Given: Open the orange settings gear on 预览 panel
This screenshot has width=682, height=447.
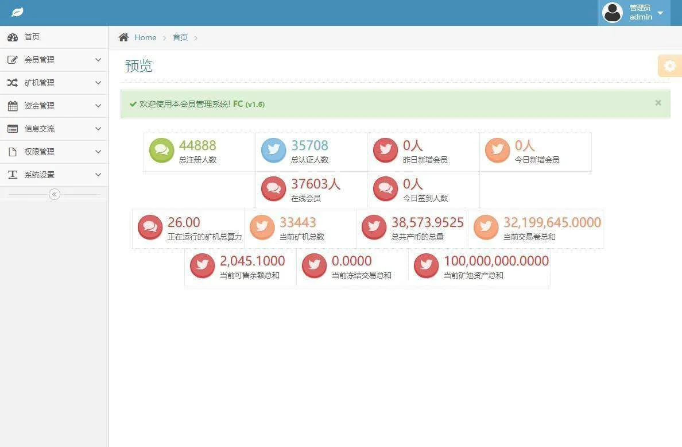Looking at the screenshot, I should (669, 66).
